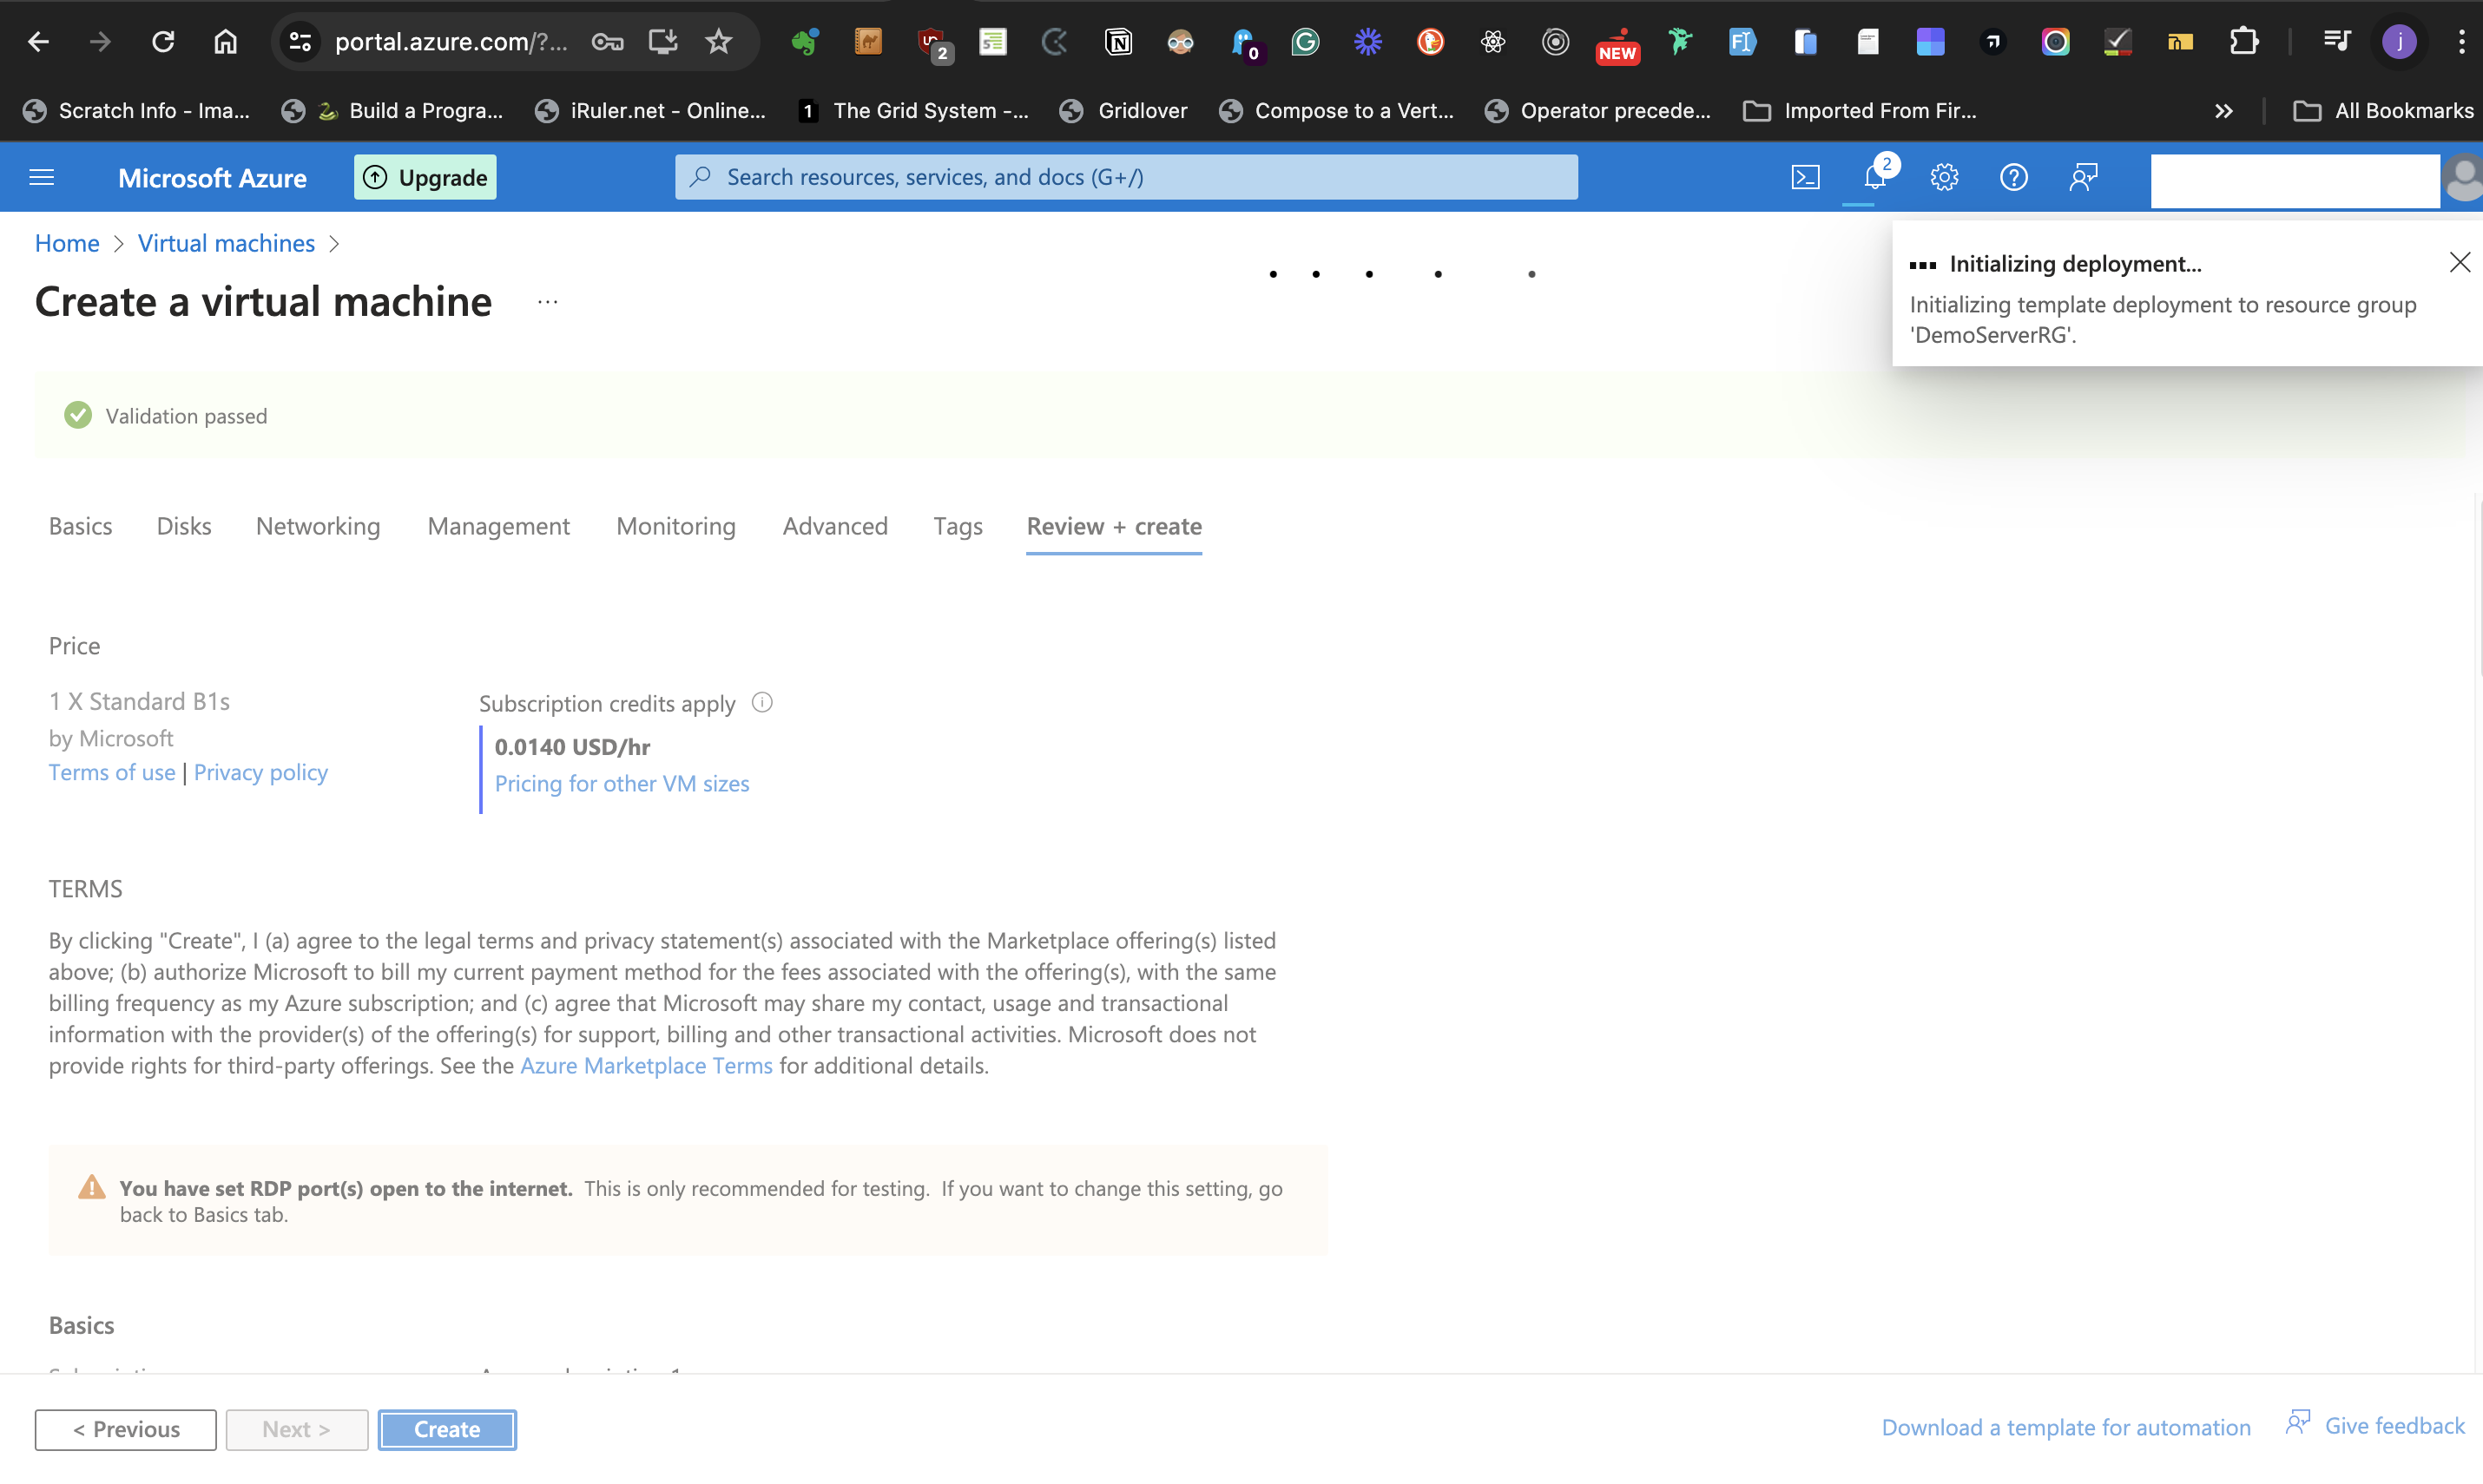Expand the hidden bookmarks chevron
The width and height of the screenshot is (2483, 1484).
pos(2223,111)
